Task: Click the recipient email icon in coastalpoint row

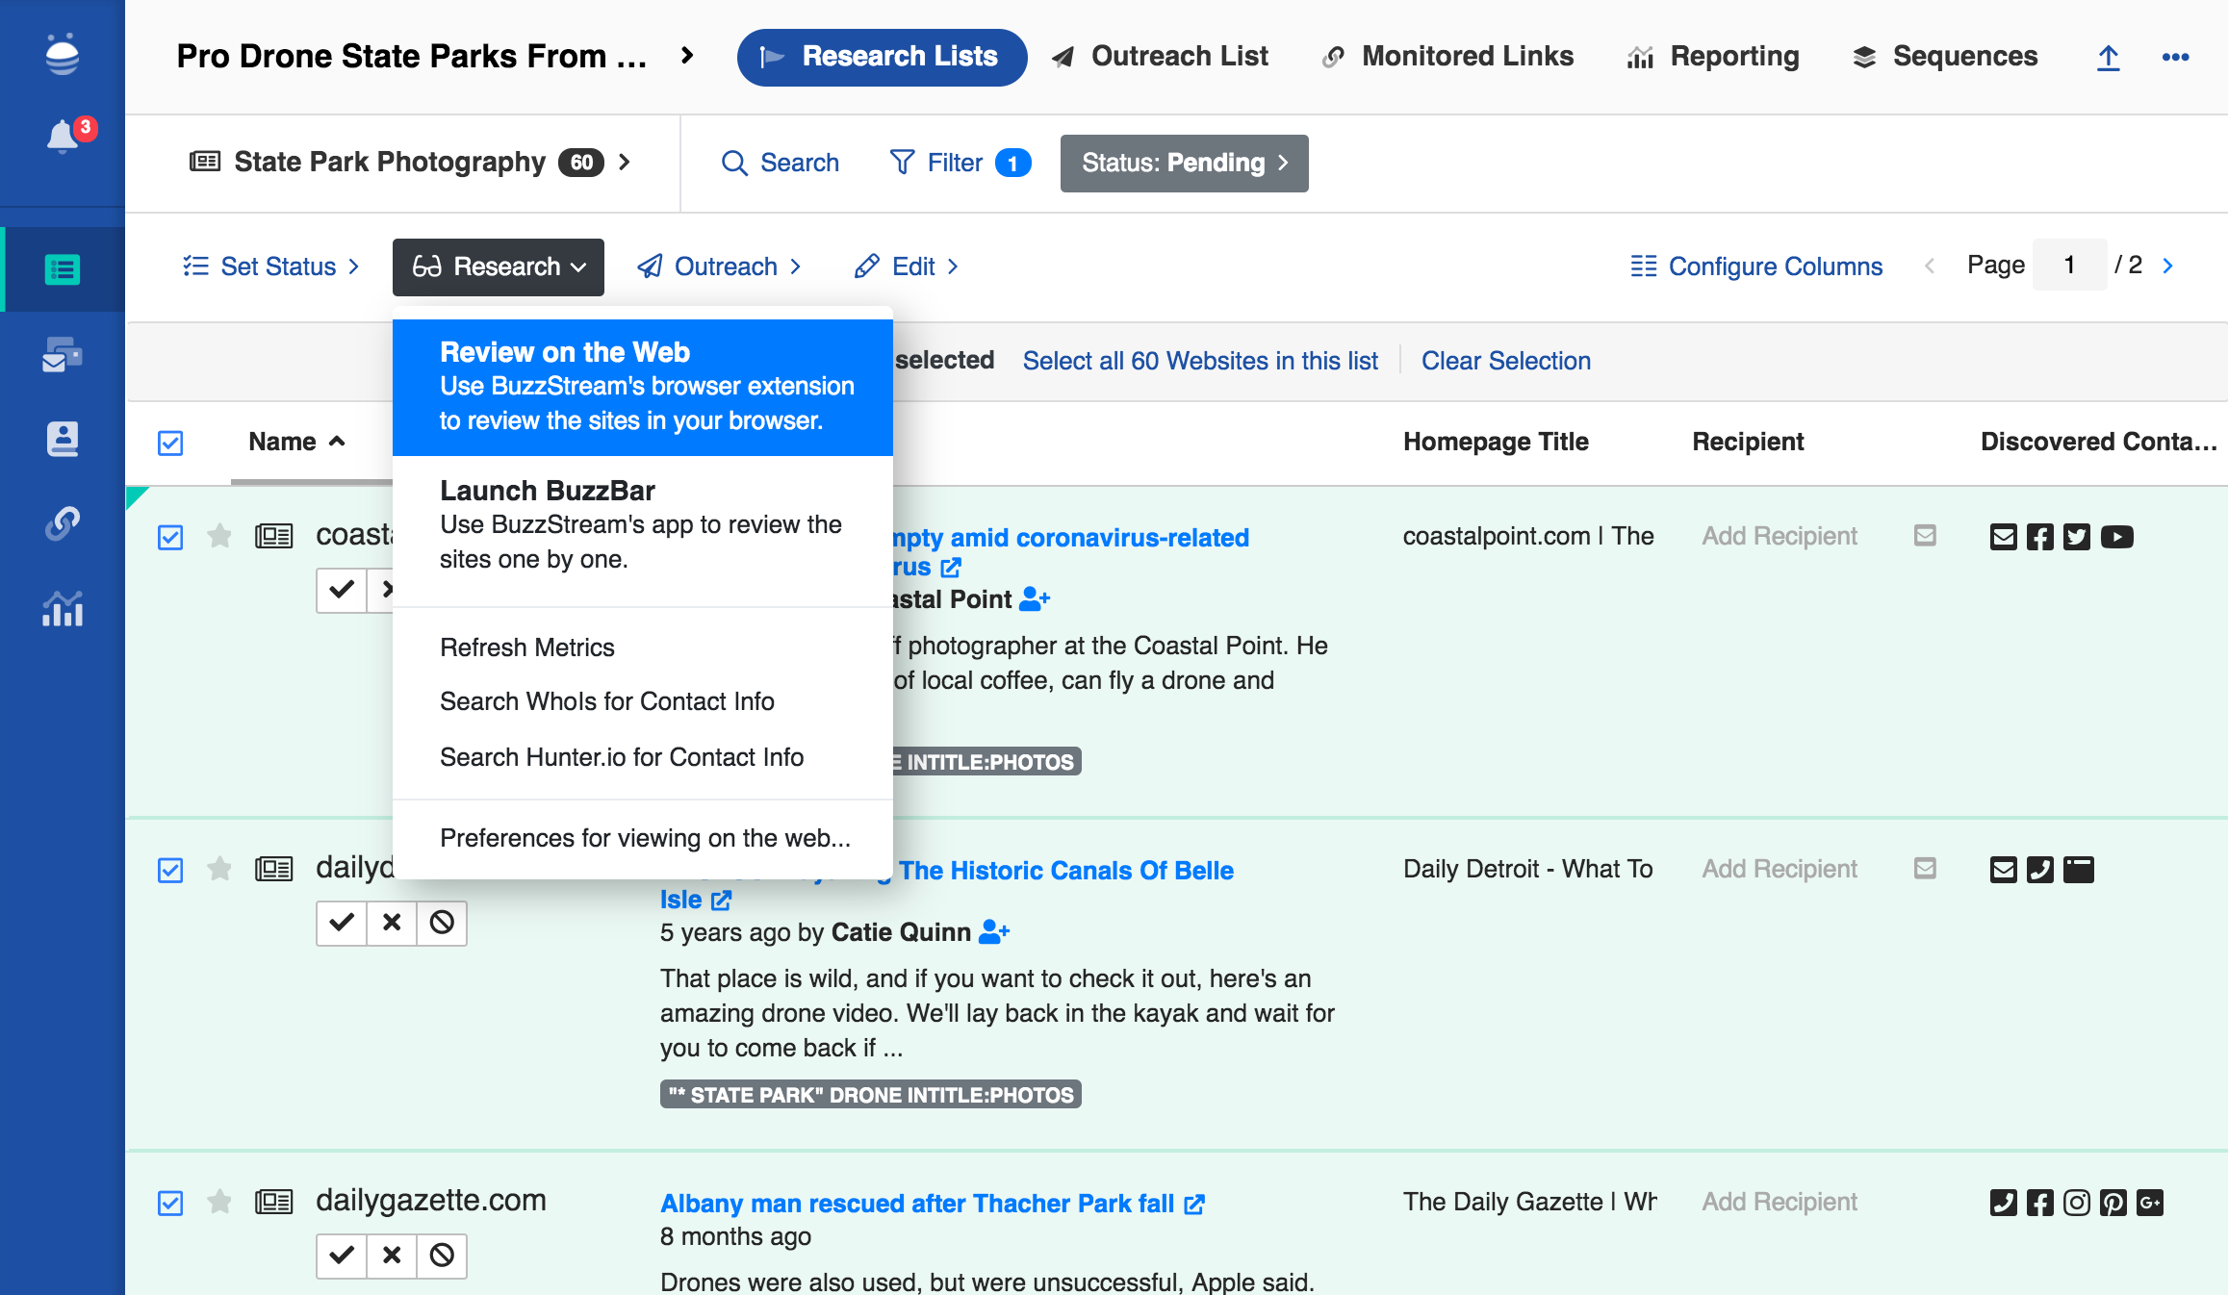Action: 1925,535
